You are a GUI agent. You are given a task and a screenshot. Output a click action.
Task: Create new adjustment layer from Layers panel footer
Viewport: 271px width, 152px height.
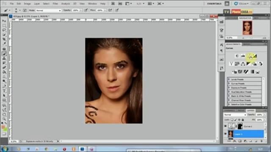(x=246, y=141)
